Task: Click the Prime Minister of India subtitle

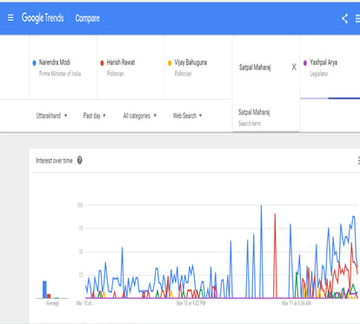Action: click(60, 74)
